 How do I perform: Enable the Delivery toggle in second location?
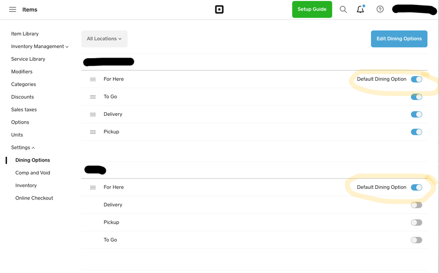[x=416, y=205]
